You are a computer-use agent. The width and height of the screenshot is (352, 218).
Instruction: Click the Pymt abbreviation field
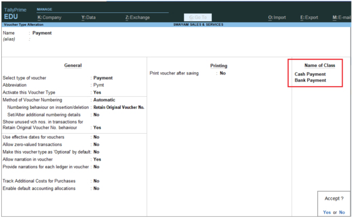click(x=99, y=85)
